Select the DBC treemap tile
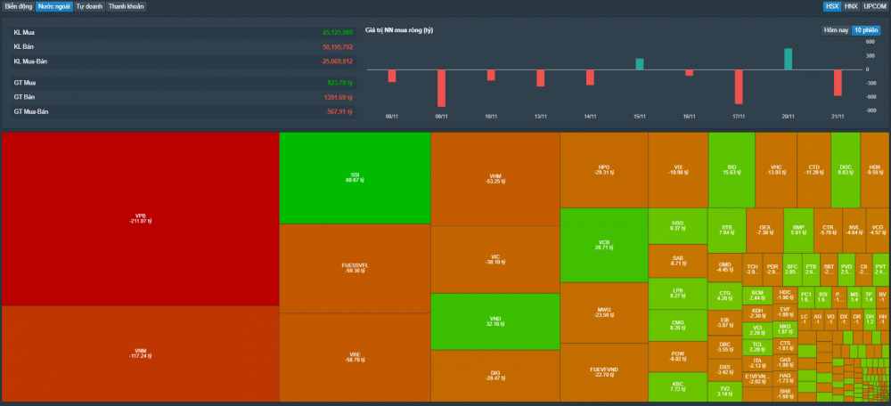 click(725, 346)
